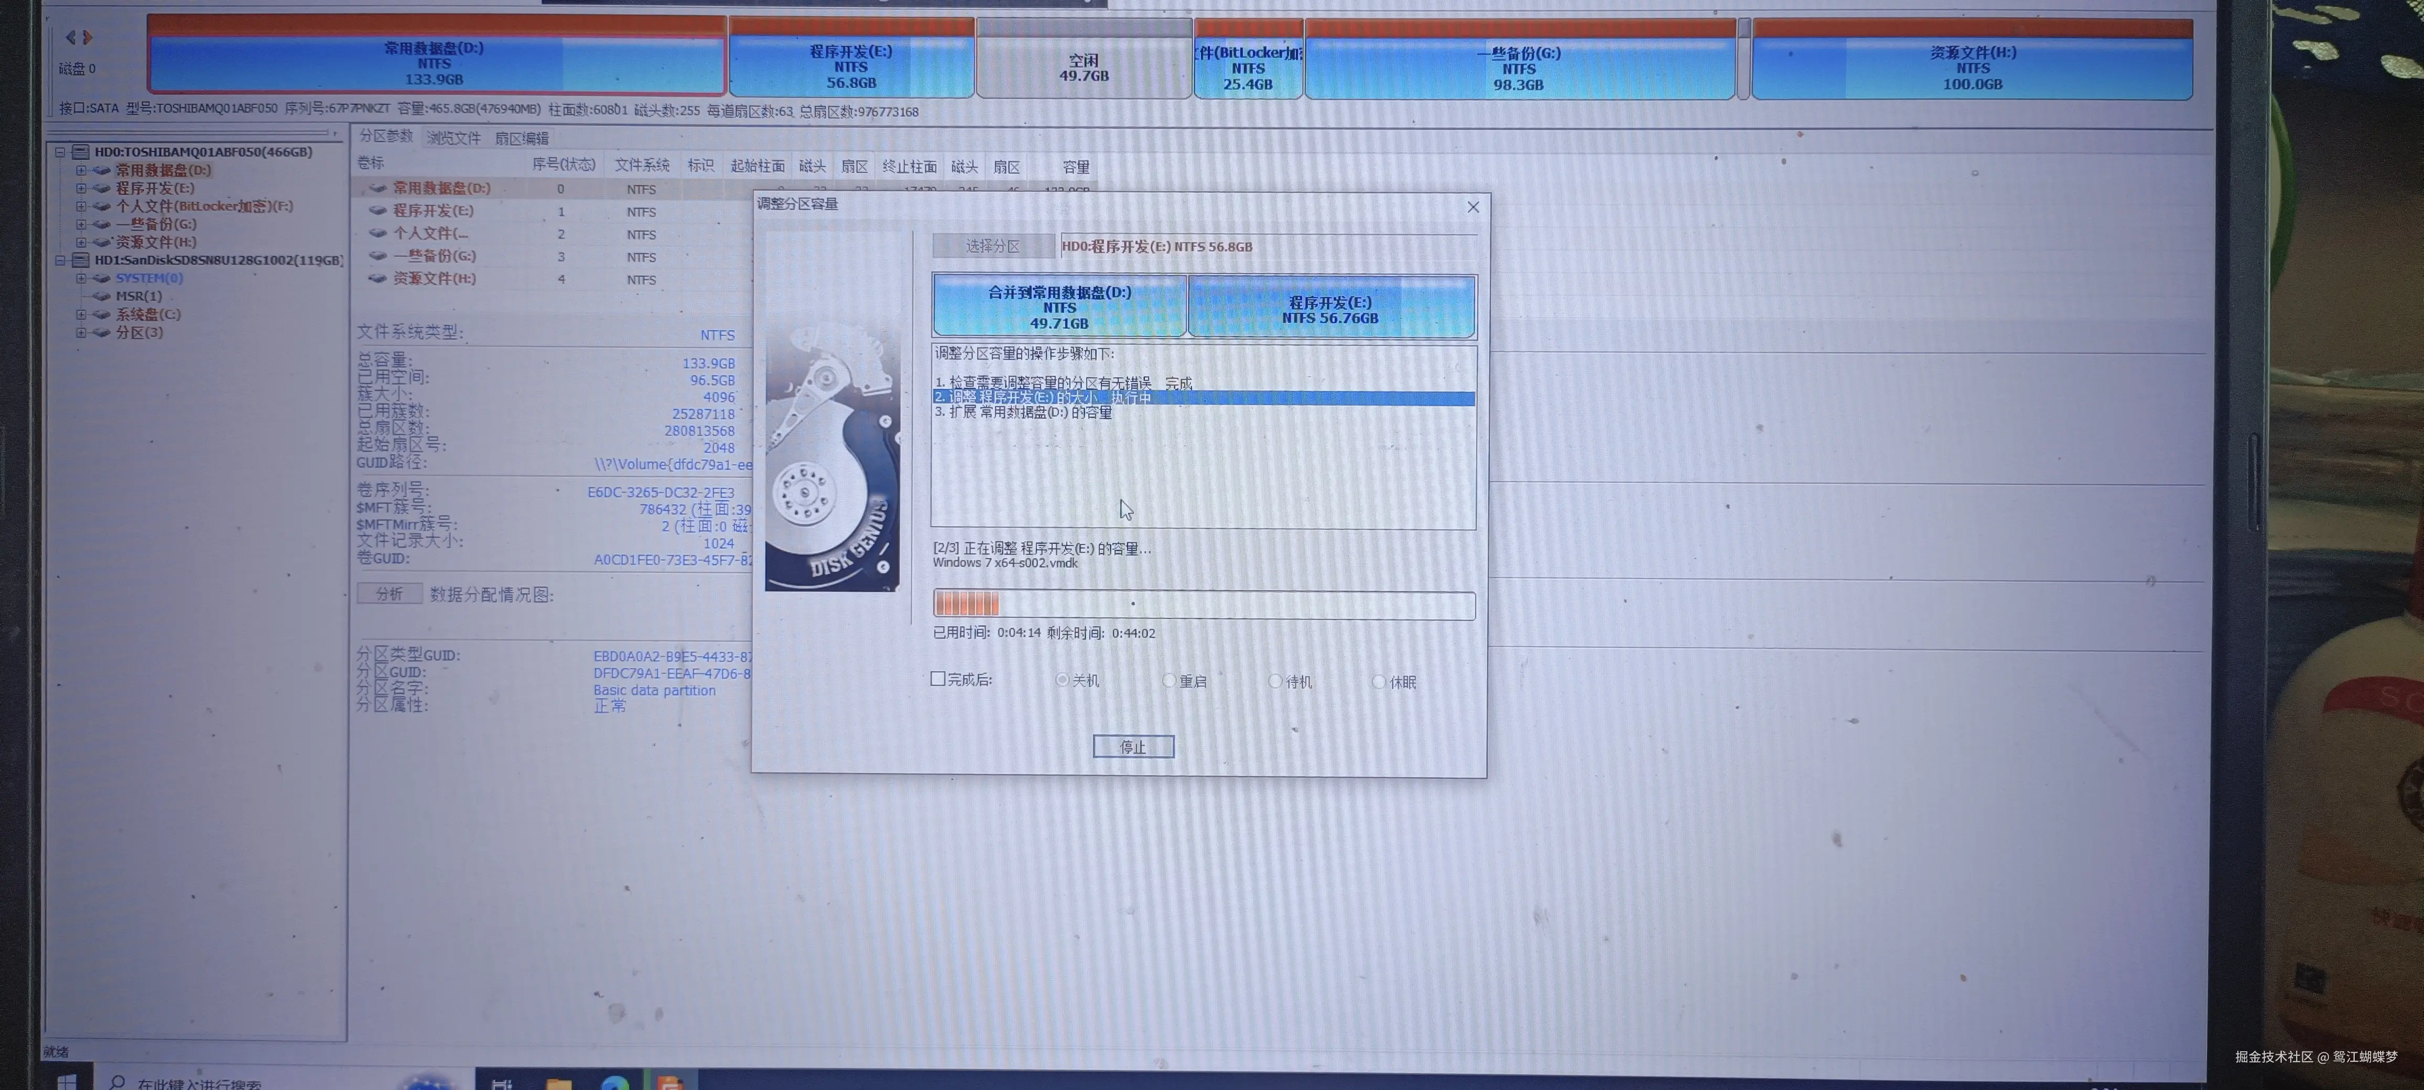Expand the 常用数据盘(D:) tree node
The width and height of the screenshot is (2424, 1090).
pyautogui.click(x=81, y=171)
